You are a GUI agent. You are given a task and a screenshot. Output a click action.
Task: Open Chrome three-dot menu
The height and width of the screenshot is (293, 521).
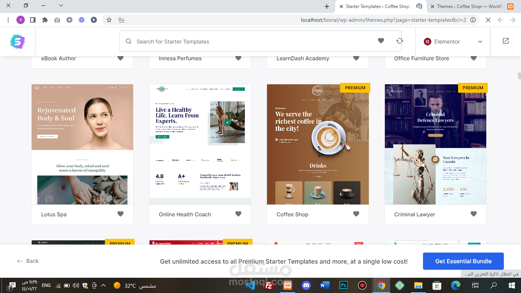(8, 20)
